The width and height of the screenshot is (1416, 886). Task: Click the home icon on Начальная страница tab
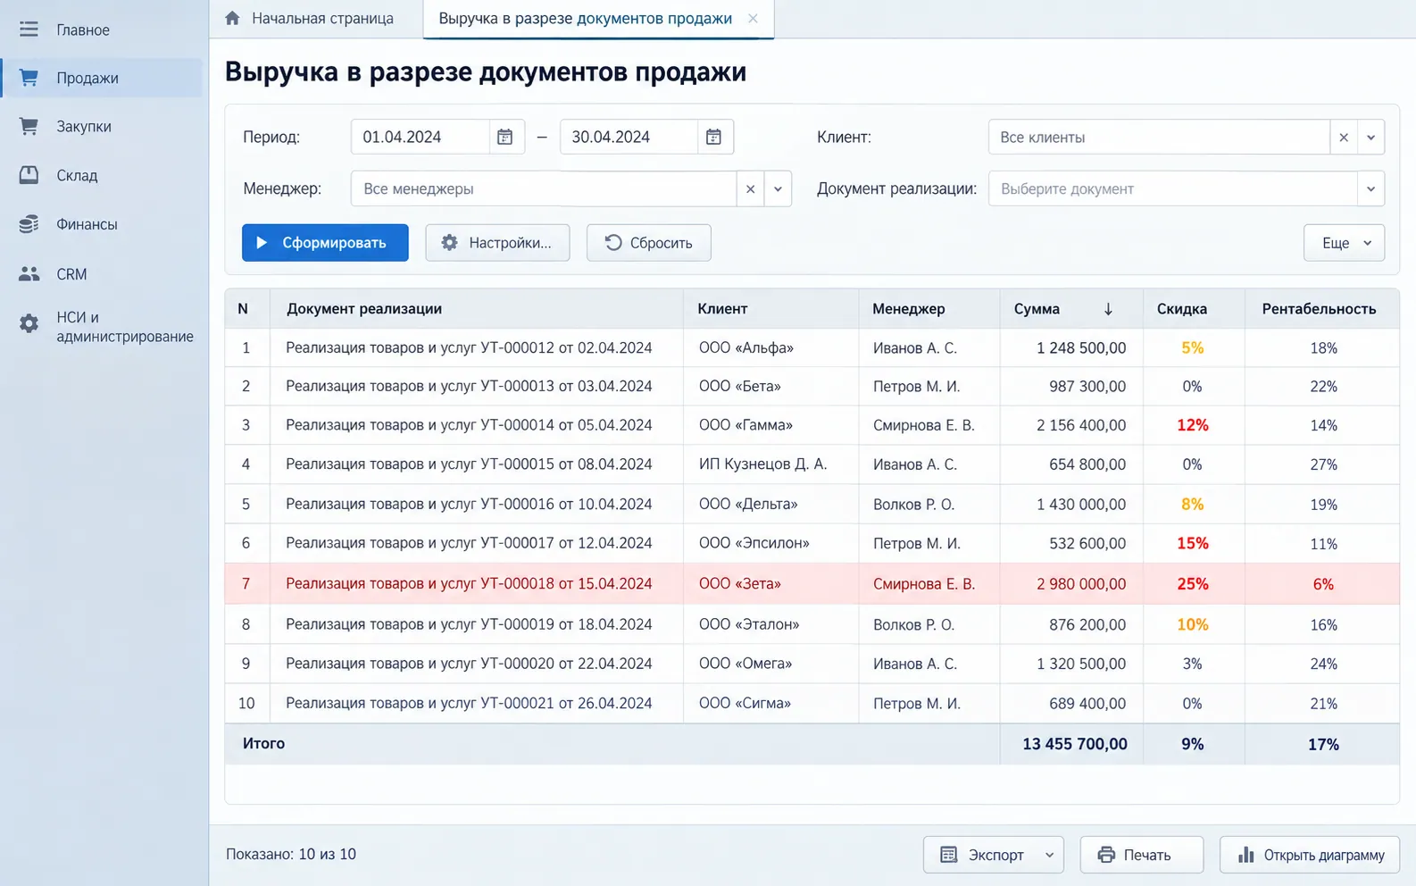coord(232,18)
